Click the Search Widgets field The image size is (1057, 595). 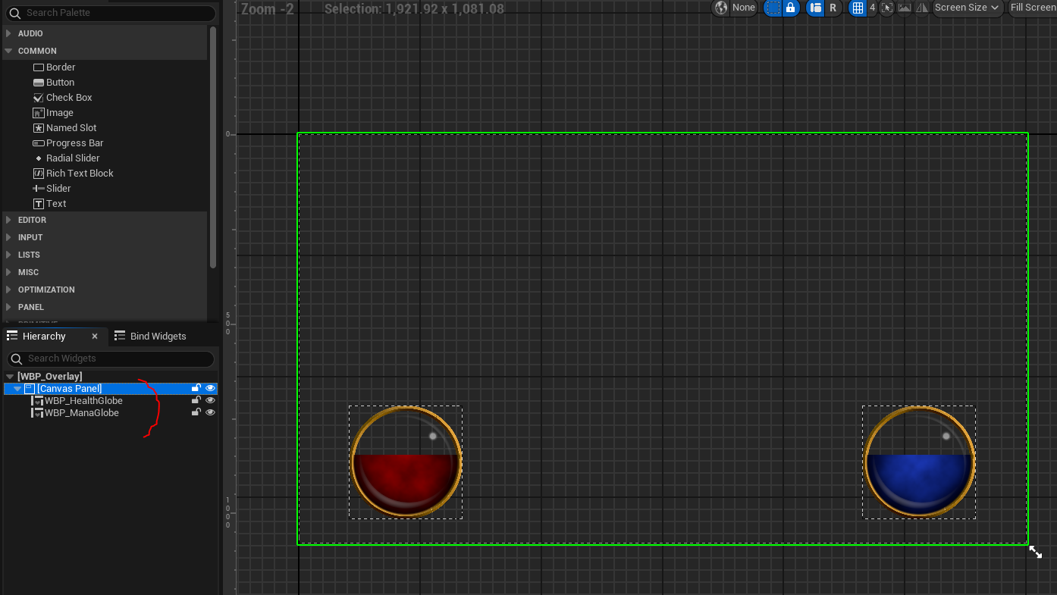(111, 359)
